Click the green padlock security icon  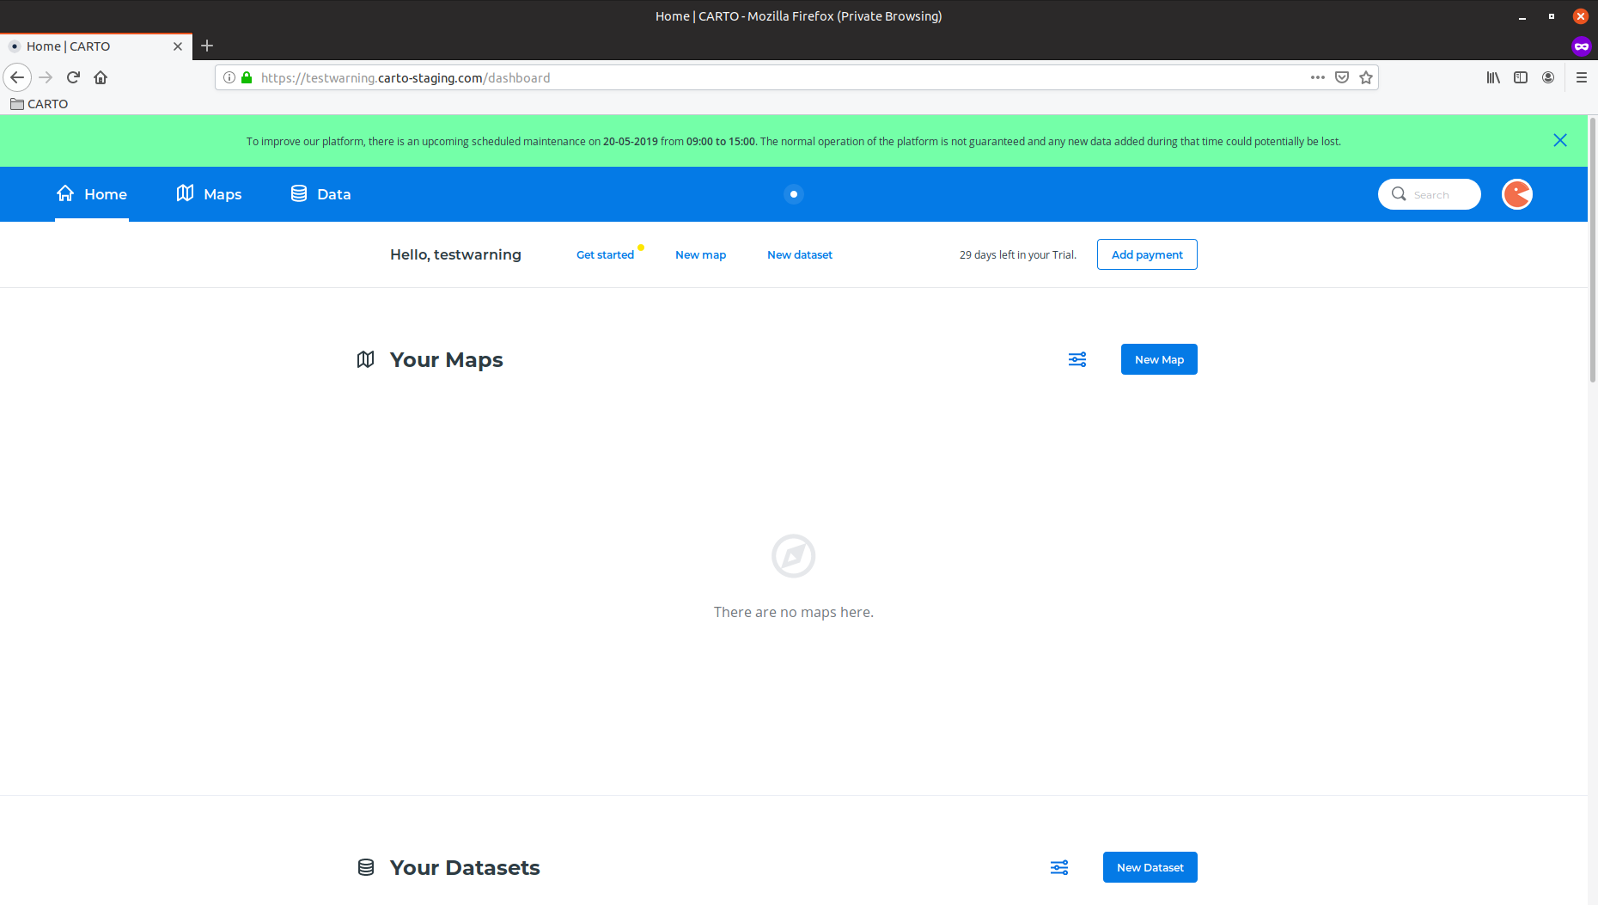247,77
